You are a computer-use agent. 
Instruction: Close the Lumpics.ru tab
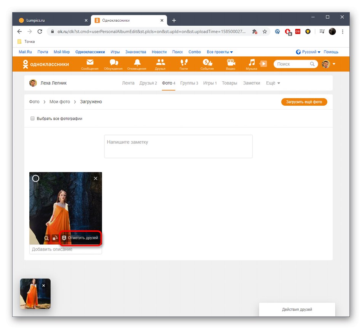[86, 21]
